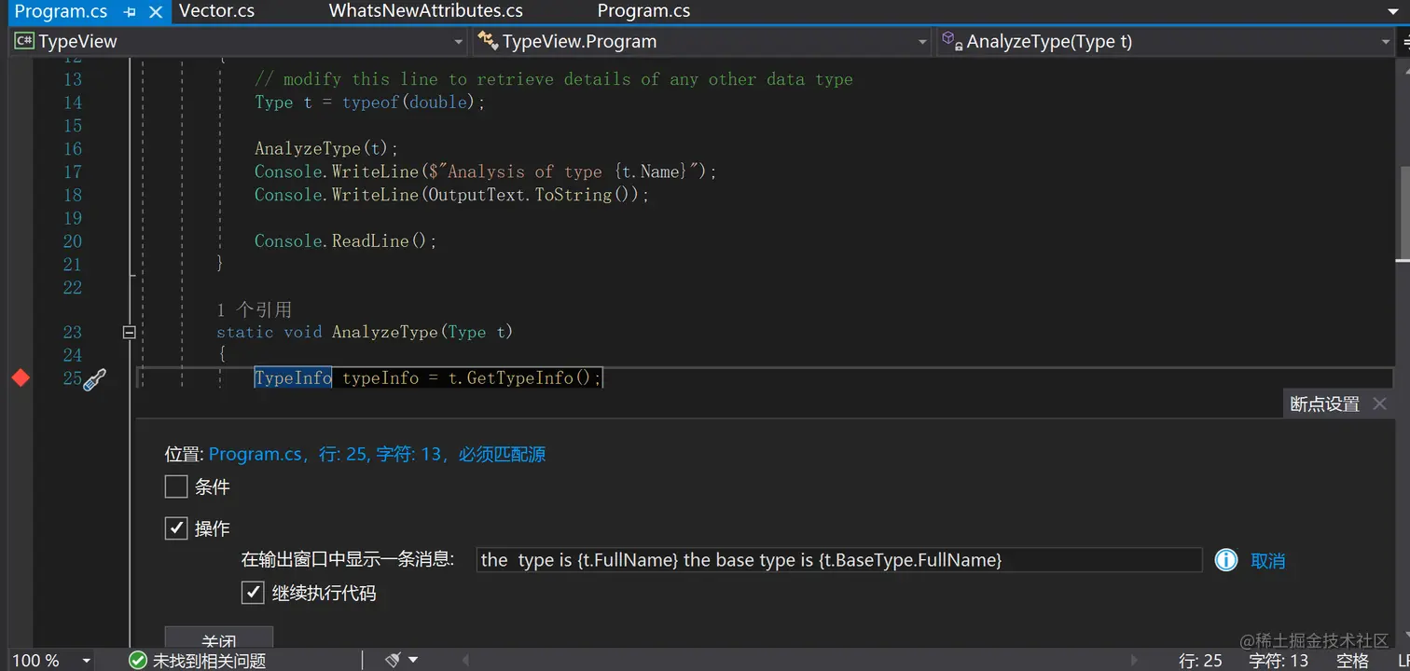
Task: Click the AnalyzeType(t); call on line 16
Action: pyautogui.click(x=326, y=148)
